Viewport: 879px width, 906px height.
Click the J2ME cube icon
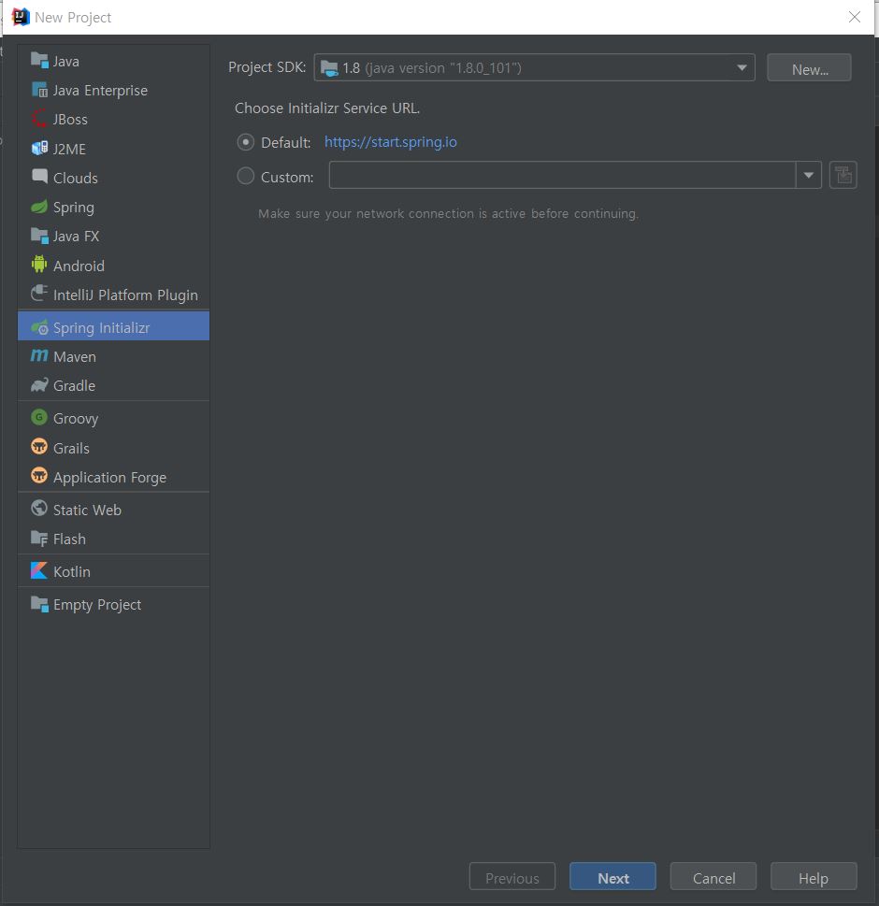point(39,148)
